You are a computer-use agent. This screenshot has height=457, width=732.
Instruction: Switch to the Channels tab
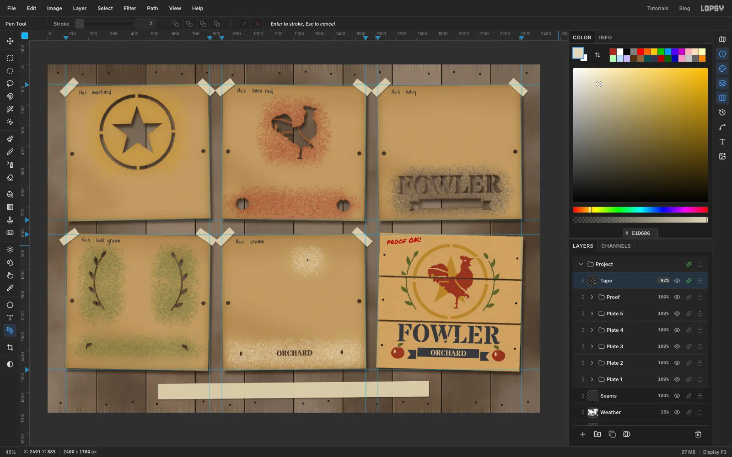[616, 246]
